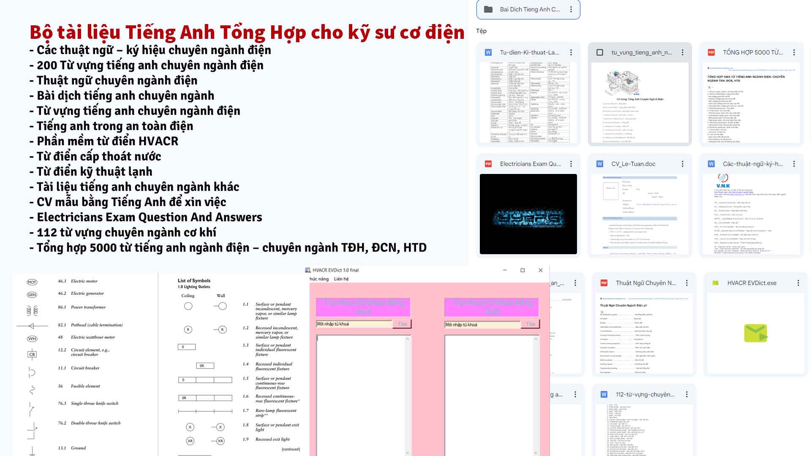Viewport: 811px width, 456px height.
Task: Open more actions for Các-thuật-ngữ-ký-h file
Action: [794, 164]
